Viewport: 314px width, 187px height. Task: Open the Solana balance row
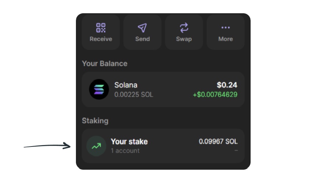click(x=163, y=89)
